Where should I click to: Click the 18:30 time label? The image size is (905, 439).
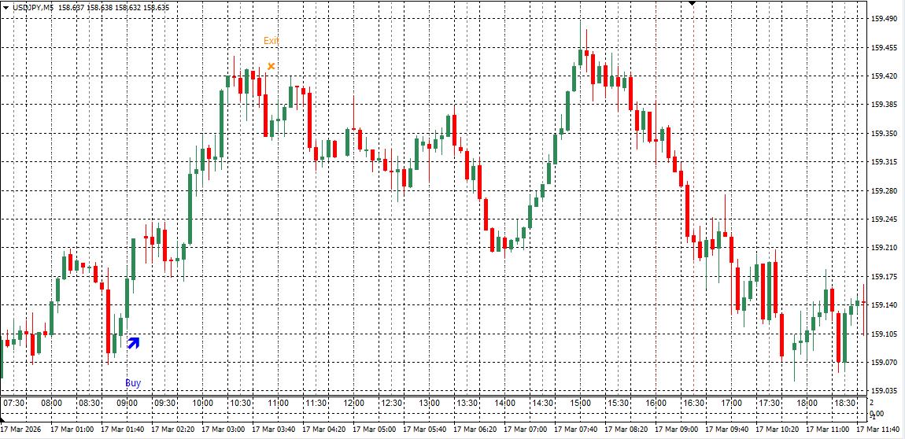click(x=844, y=403)
